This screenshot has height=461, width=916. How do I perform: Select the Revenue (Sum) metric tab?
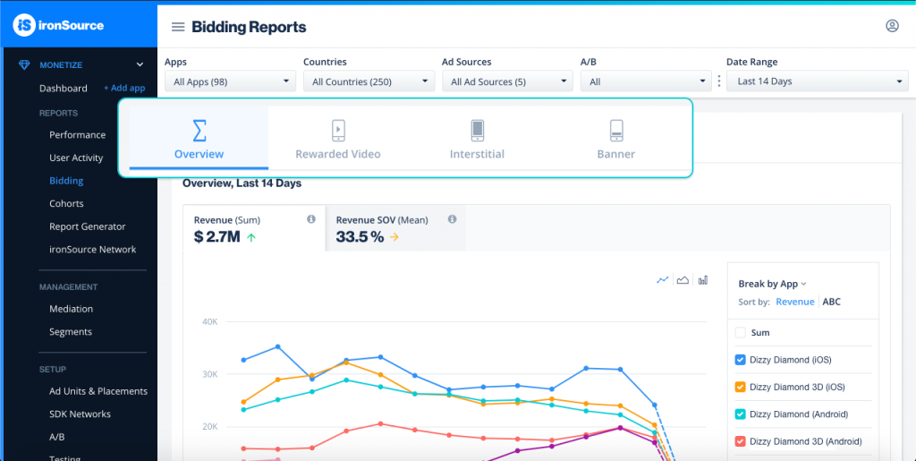254,228
